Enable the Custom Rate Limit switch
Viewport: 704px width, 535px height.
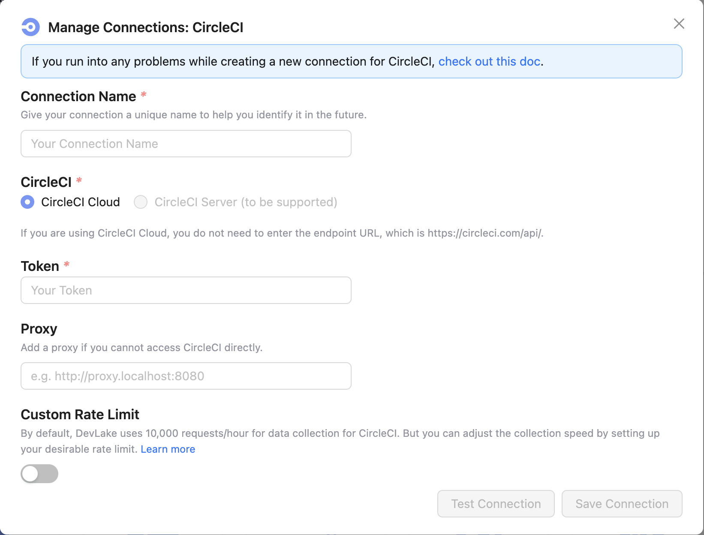(x=39, y=474)
